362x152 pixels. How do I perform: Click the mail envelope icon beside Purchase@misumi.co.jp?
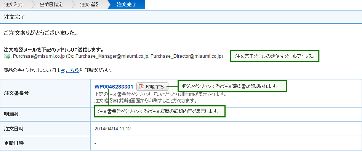point(7,56)
